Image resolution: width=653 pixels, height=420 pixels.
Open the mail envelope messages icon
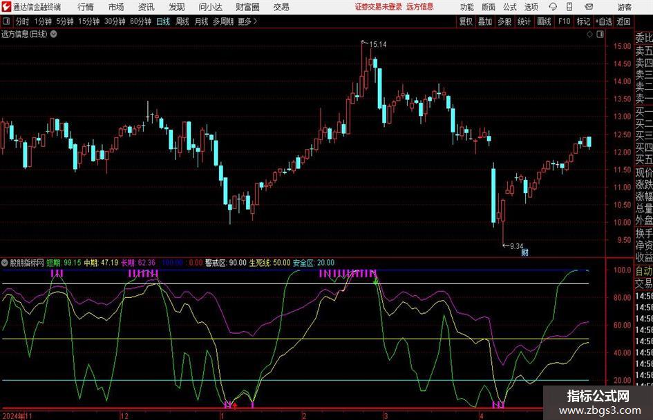point(589,7)
